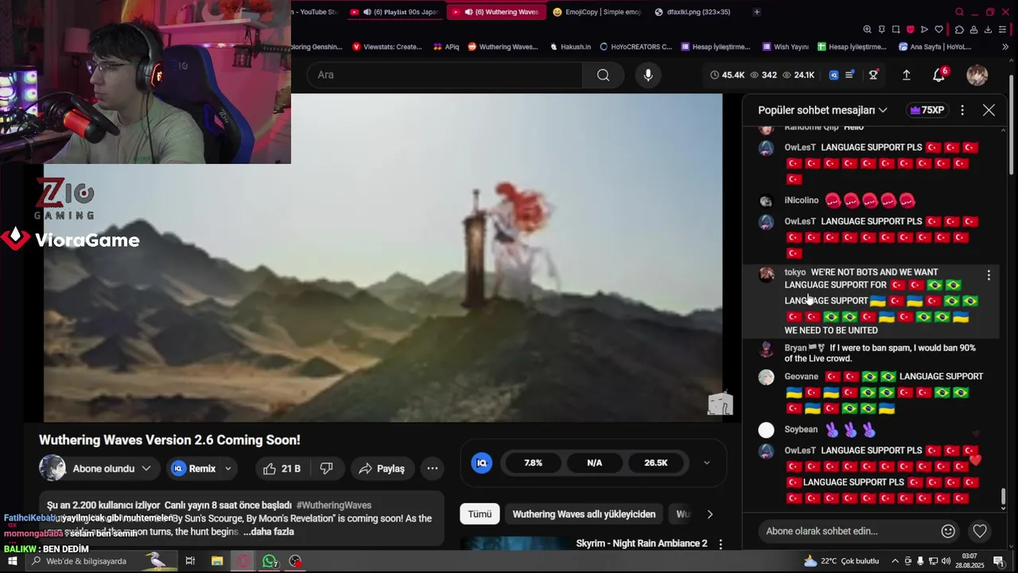Click the browser profile person icon
This screenshot has width=1018, height=573.
point(973,29)
